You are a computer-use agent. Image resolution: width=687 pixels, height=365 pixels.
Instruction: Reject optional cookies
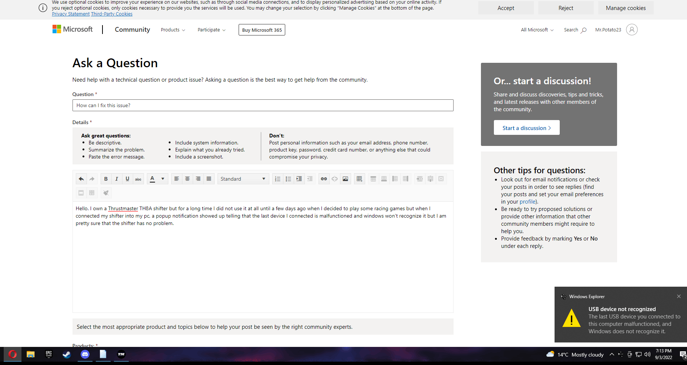566,8
